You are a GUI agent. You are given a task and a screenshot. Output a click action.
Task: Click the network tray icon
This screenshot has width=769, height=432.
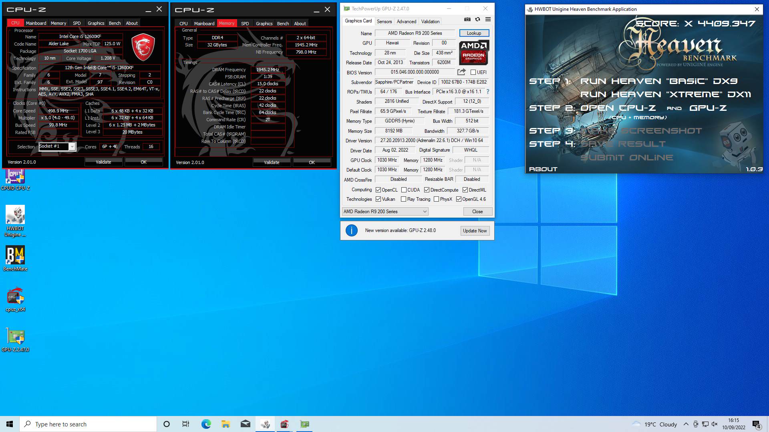(705, 424)
